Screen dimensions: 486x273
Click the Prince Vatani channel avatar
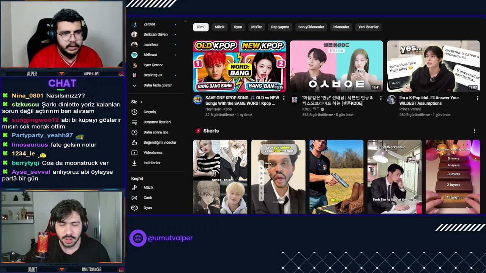[391, 100]
